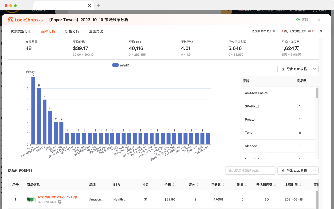Click the 输入商品标题或 ASIN search field
334x209 pixels.
pyautogui.click(x=250, y=170)
